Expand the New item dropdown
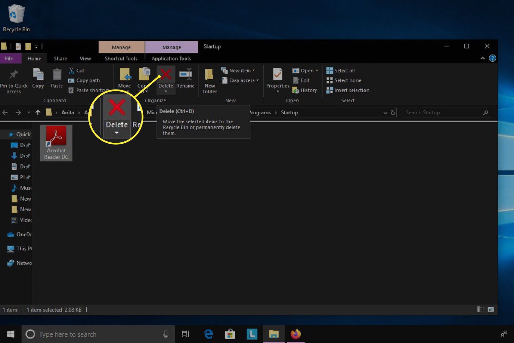This screenshot has height=343, width=514. tap(254, 71)
